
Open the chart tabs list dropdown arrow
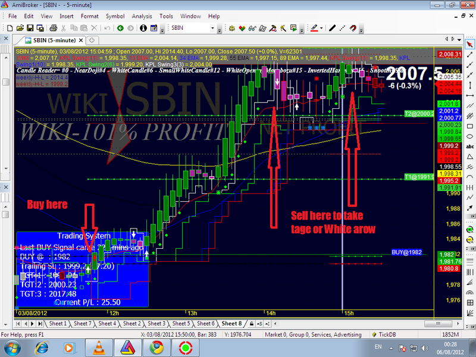459,39
